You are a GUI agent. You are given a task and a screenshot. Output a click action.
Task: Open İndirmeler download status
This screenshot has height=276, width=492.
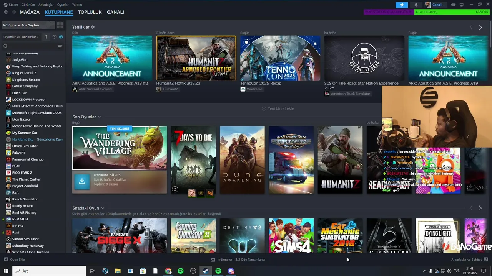pos(238,260)
